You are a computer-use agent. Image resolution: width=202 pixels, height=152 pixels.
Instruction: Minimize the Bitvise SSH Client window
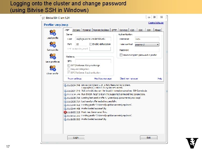pos(149,17)
